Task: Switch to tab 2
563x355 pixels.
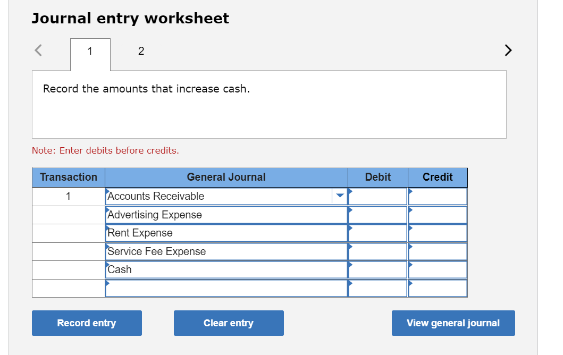Action: [141, 51]
